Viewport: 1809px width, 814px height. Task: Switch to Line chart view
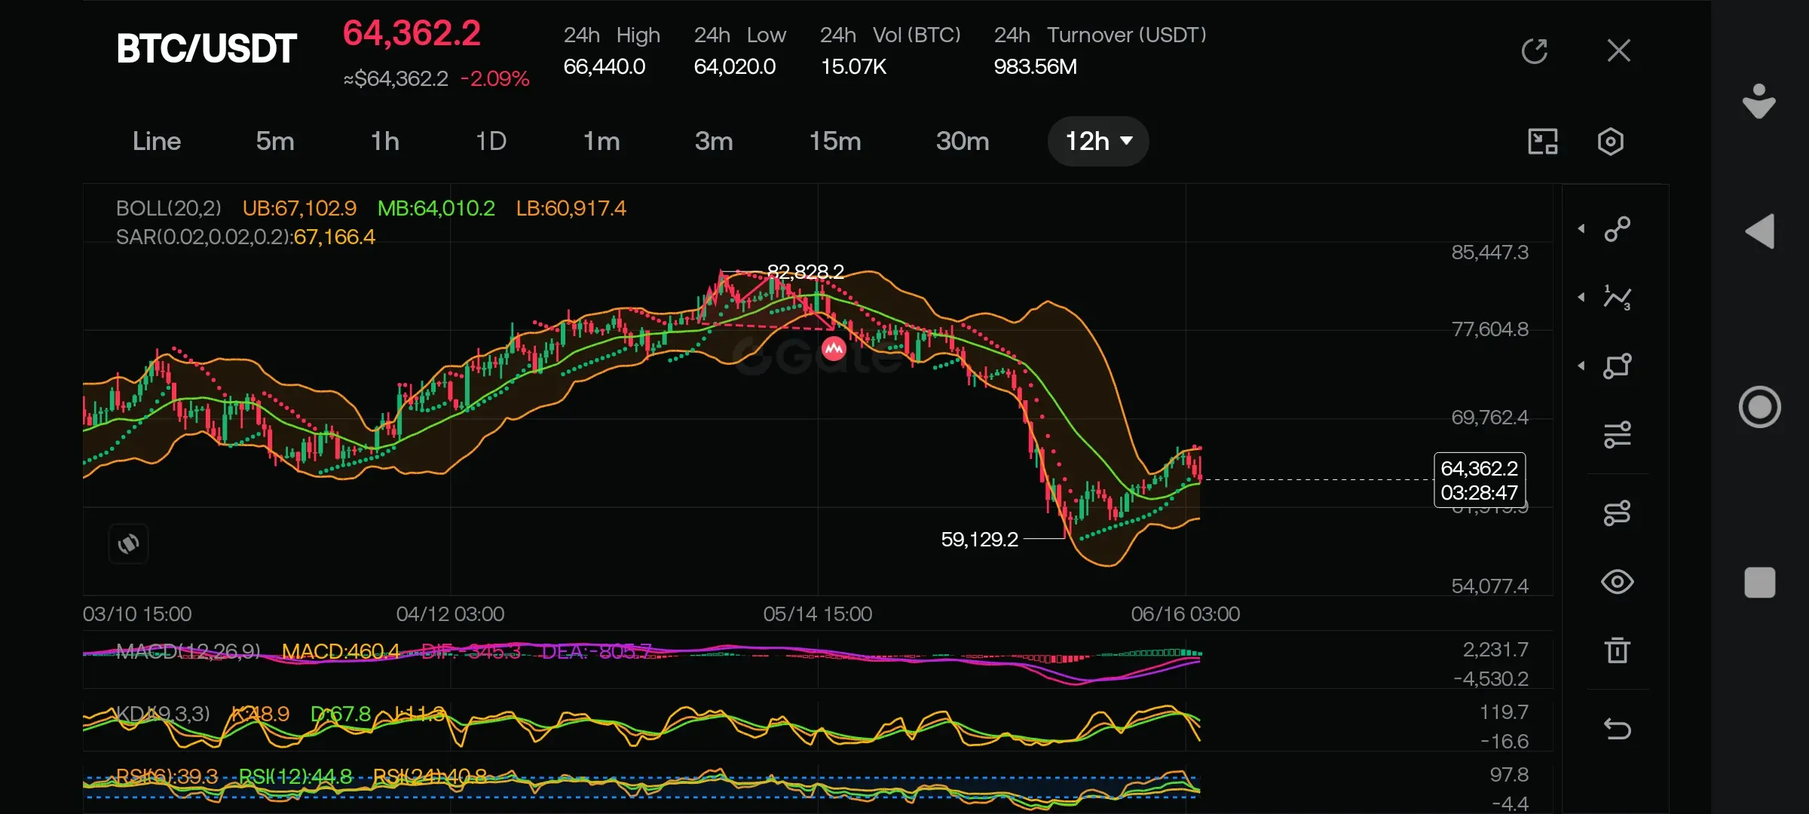click(x=157, y=142)
